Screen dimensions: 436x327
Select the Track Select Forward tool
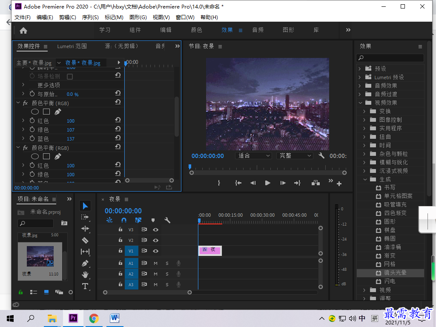coord(85,217)
